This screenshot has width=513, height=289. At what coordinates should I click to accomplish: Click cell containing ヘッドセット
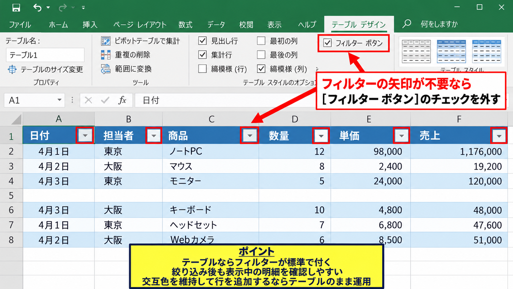point(210,225)
